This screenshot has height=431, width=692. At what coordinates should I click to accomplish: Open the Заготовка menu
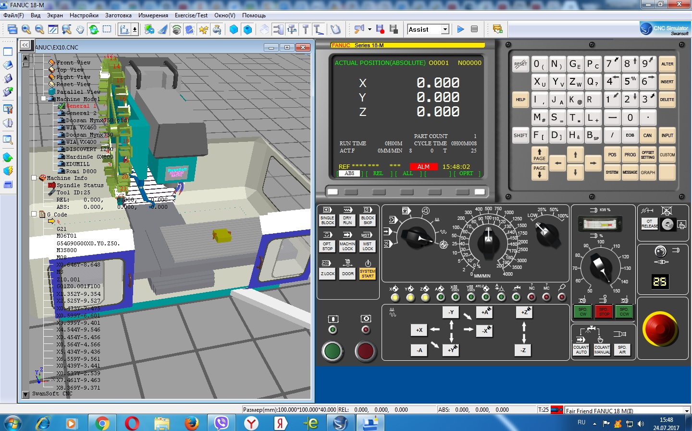118,15
